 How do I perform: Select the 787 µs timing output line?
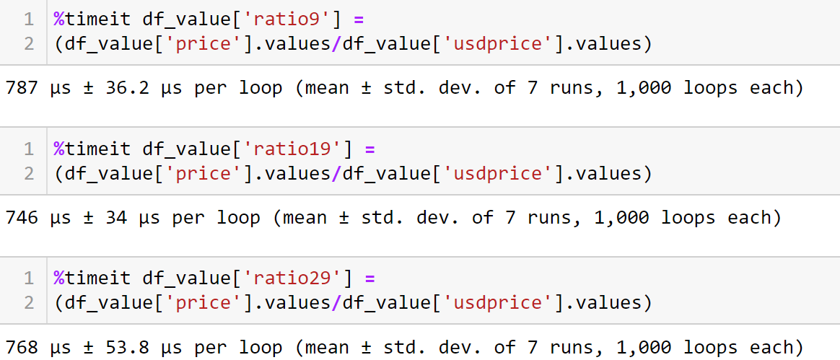point(403,89)
